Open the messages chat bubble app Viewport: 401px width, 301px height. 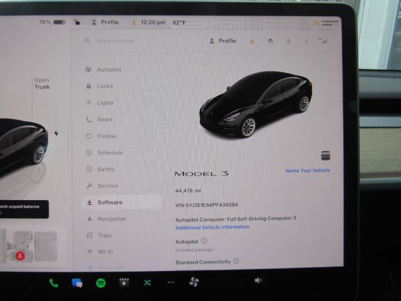(x=77, y=283)
